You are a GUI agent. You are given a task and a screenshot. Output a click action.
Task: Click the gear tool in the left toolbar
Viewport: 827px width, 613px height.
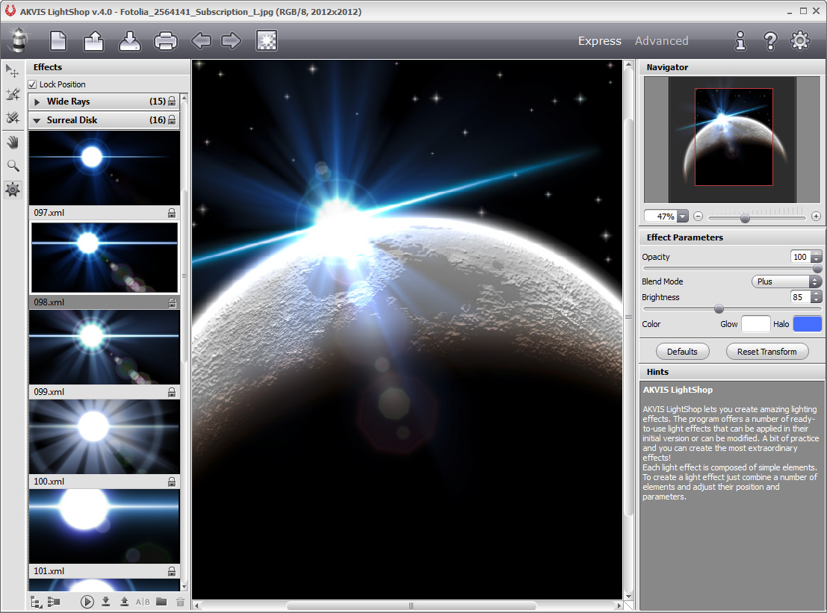tap(13, 189)
